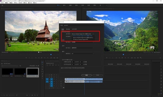Toggle Linked Selection in timeline
The height and width of the screenshot is (97, 163).
[x=53, y=65]
